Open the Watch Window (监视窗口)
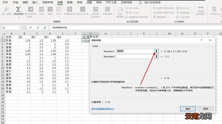Screen dimensions: 222x124 (x=201, y=11)
